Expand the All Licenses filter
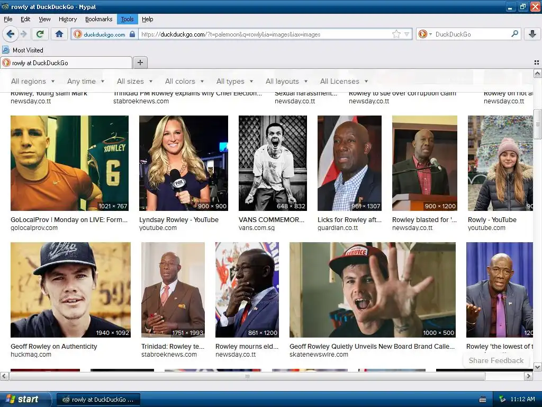Viewport: 542px width, 407px height. point(344,81)
